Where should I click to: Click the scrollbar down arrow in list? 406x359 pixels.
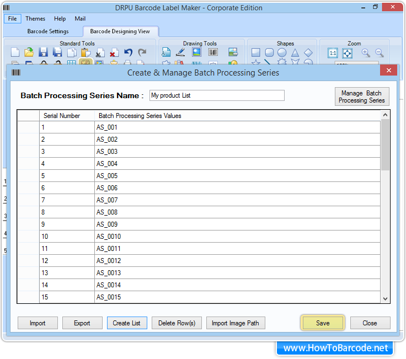385,298
